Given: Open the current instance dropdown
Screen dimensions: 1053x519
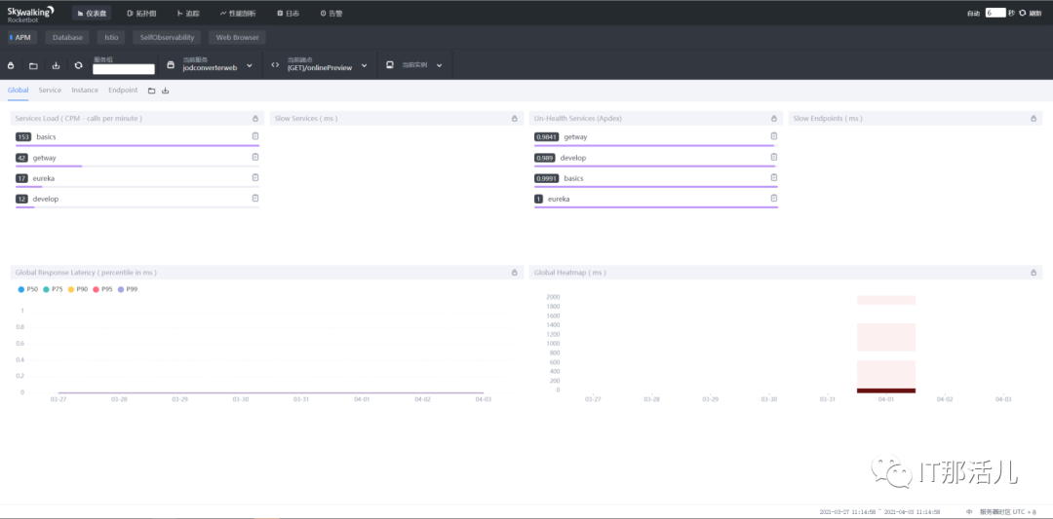Looking at the screenshot, I should tap(414, 65).
